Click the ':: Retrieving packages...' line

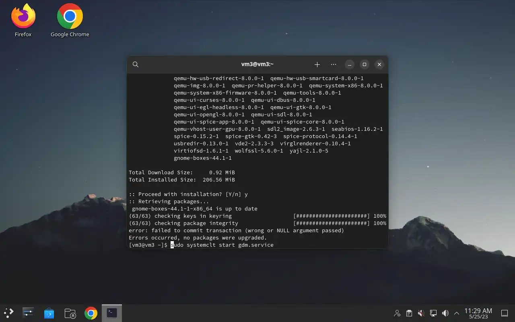pos(169,201)
